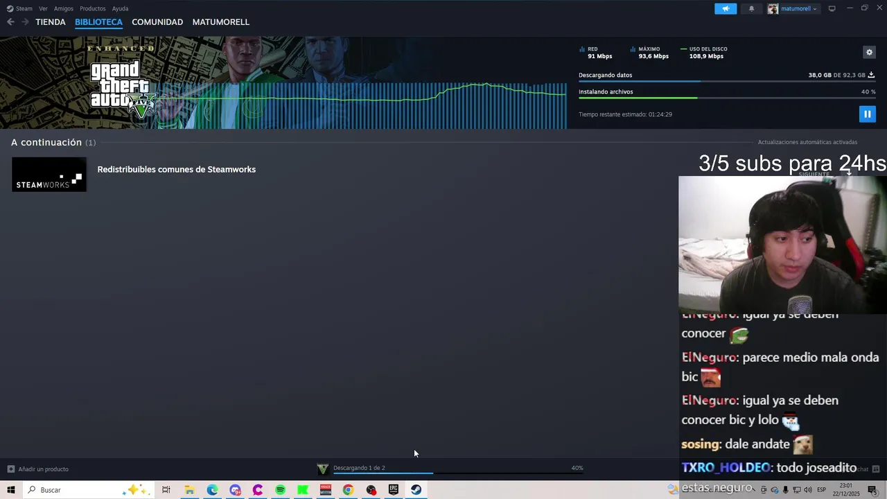Open Steam announcements megaphone button
The width and height of the screenshot is (887, 499).
pos(726,8)
